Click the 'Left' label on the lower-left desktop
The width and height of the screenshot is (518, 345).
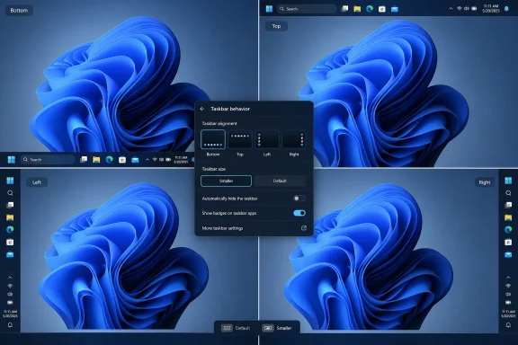[37, 182]
